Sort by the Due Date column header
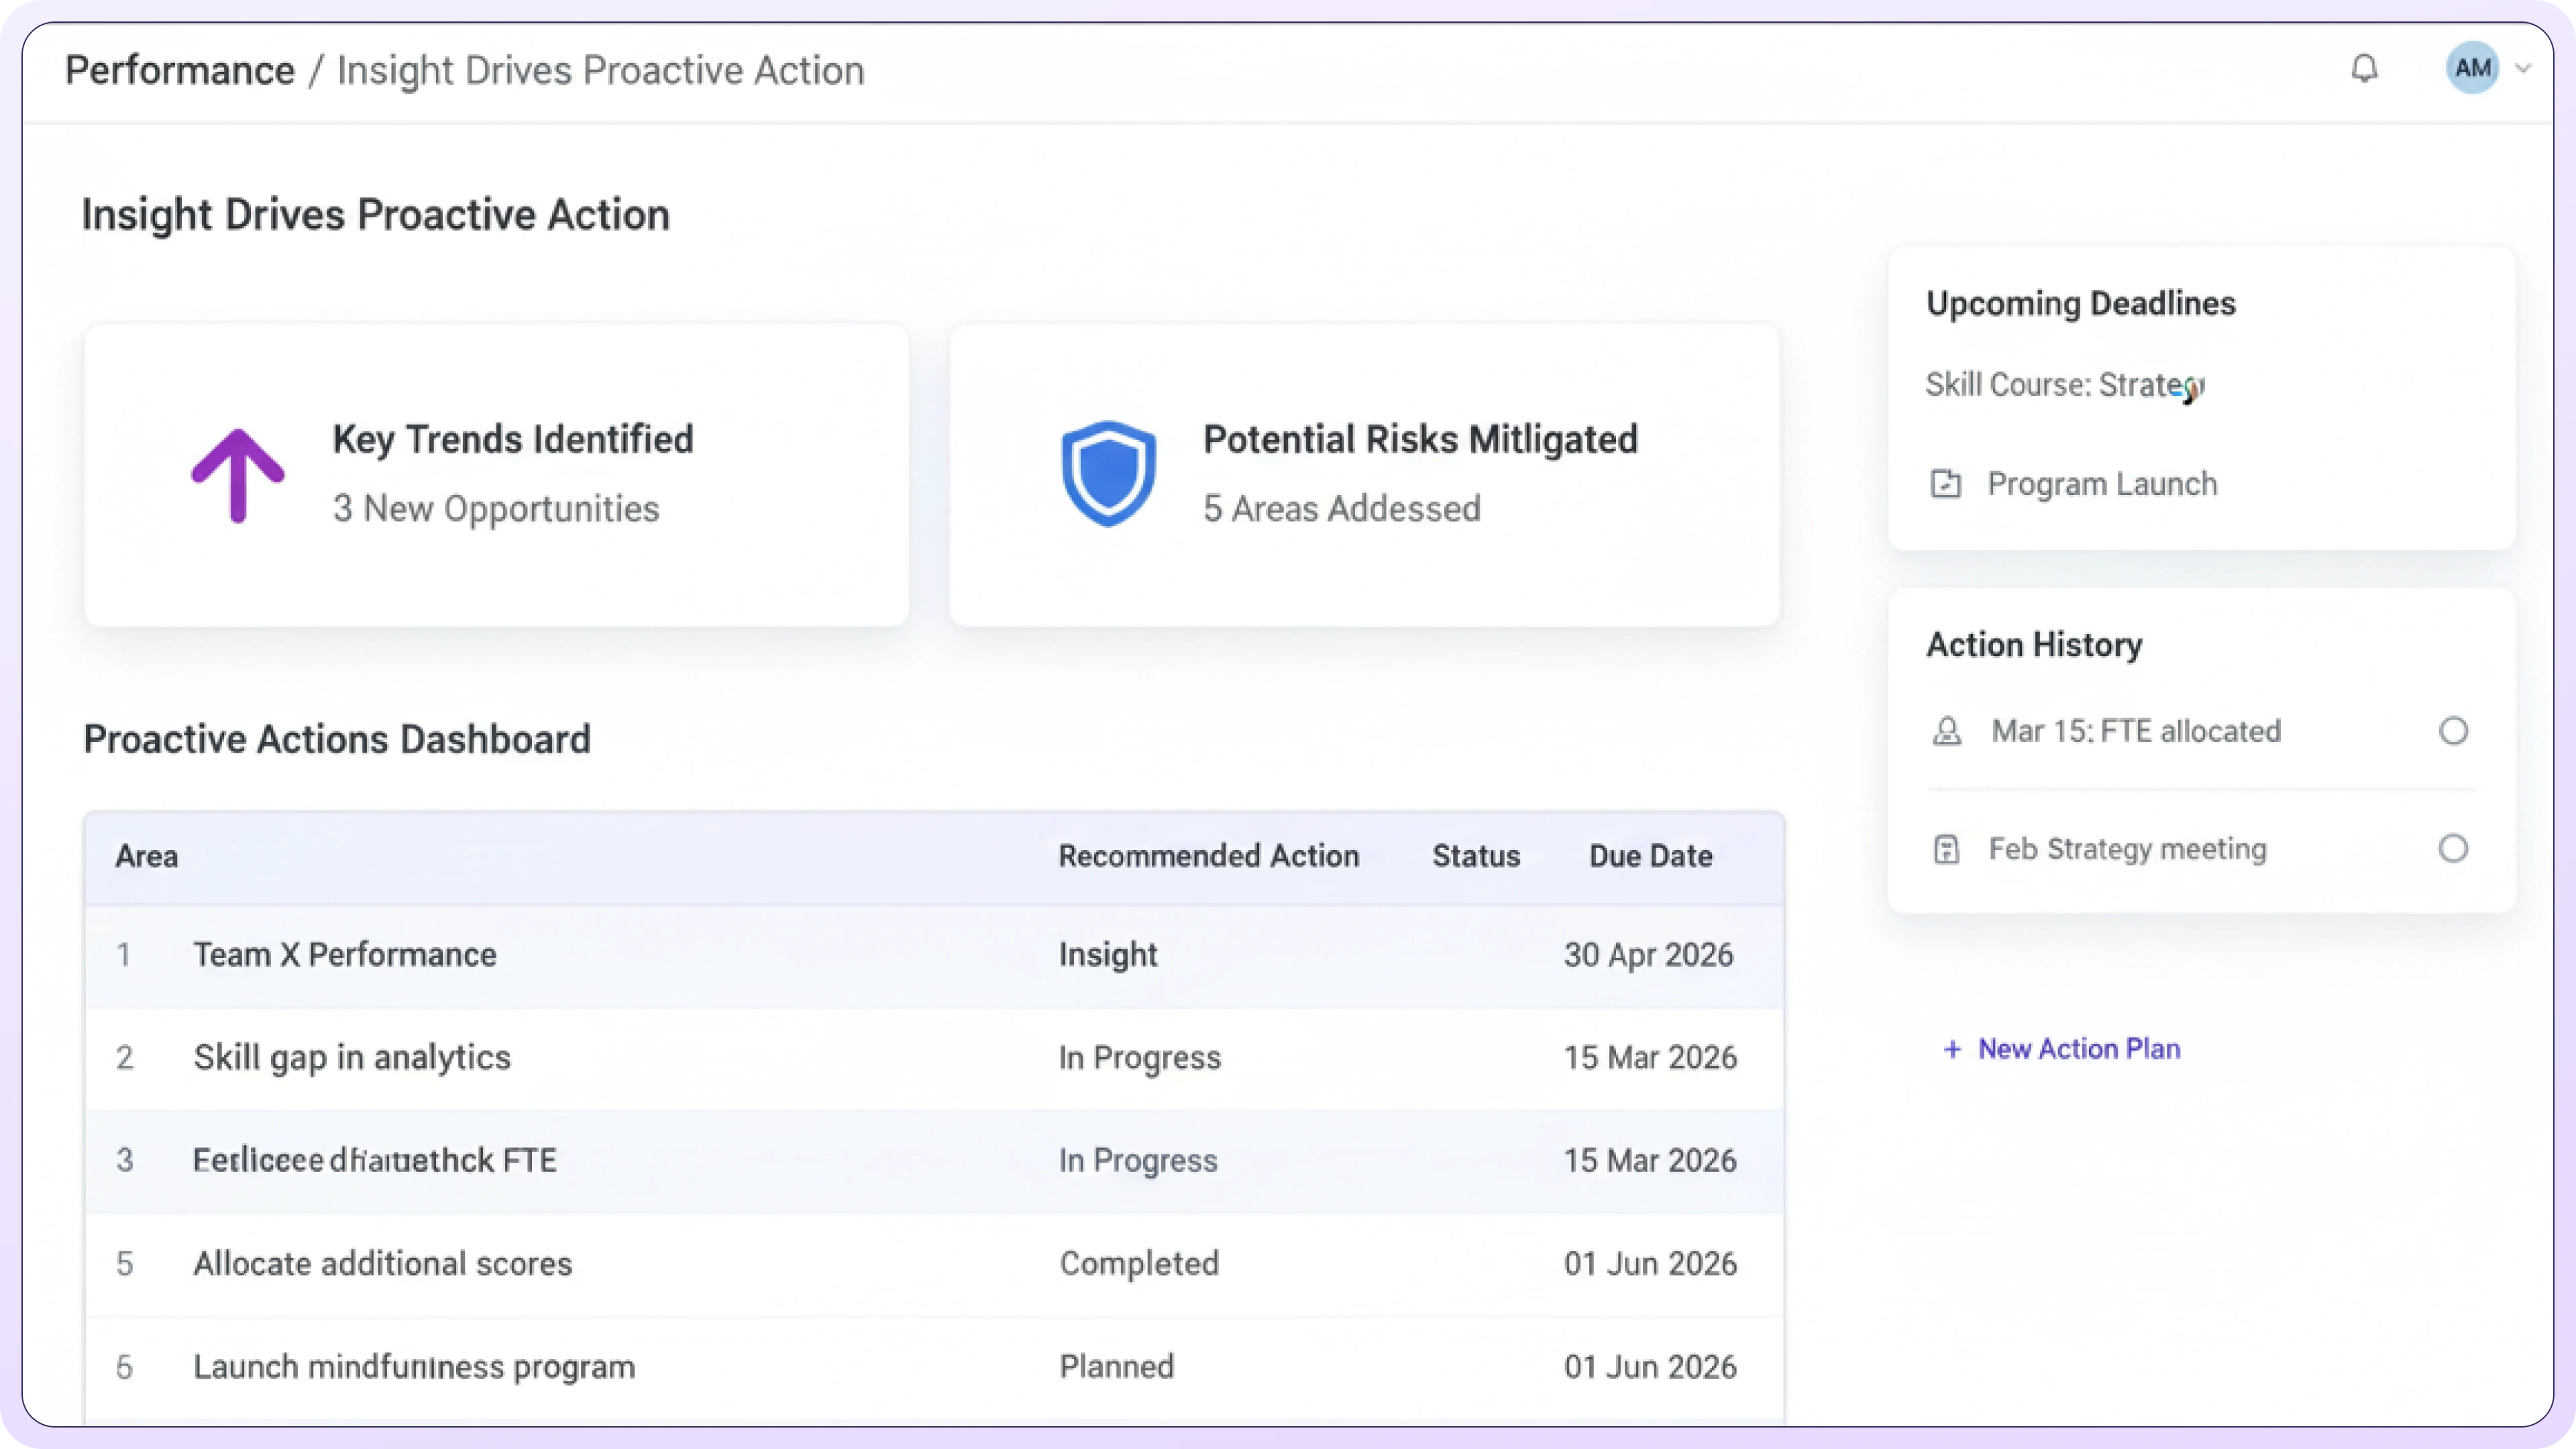The height and width of the screenshot is (1449, 2576). coord(1650,856)
